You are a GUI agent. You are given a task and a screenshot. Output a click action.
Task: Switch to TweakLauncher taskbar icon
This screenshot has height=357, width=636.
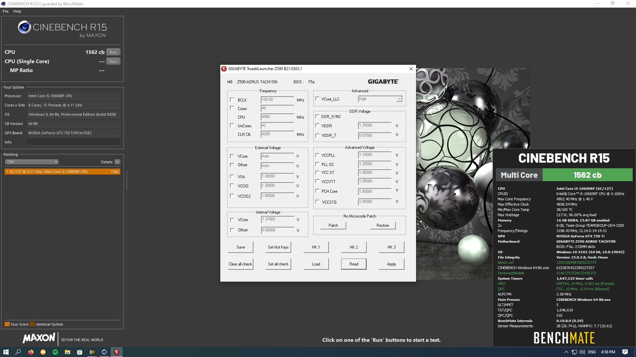coord(117,352)
